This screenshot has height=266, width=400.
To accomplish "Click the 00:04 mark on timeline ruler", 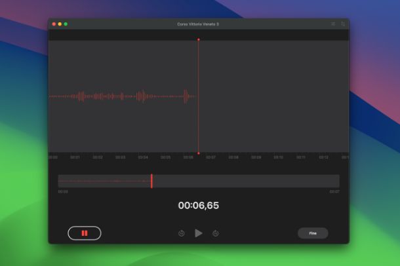I will (143, 157).
